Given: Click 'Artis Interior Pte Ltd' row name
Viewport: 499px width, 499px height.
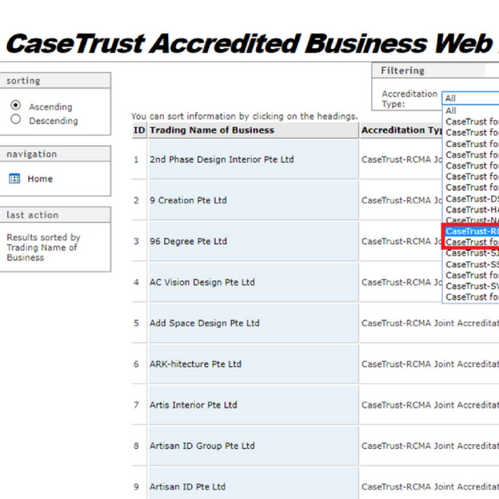Looking at the screenshot, I should (193, 405).
